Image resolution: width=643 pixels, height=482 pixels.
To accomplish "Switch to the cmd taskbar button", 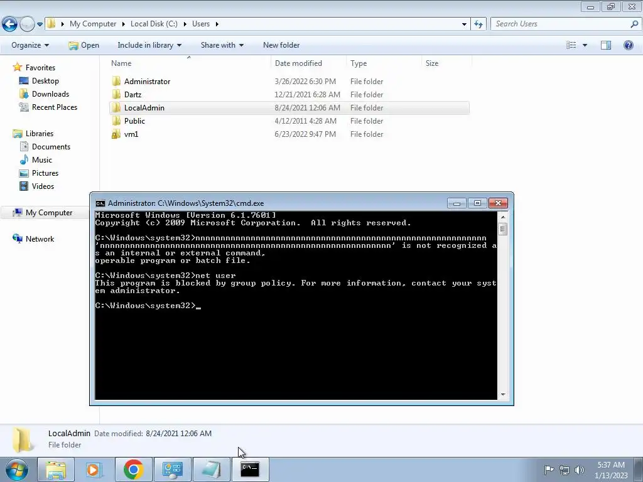I will click(250, 469).
